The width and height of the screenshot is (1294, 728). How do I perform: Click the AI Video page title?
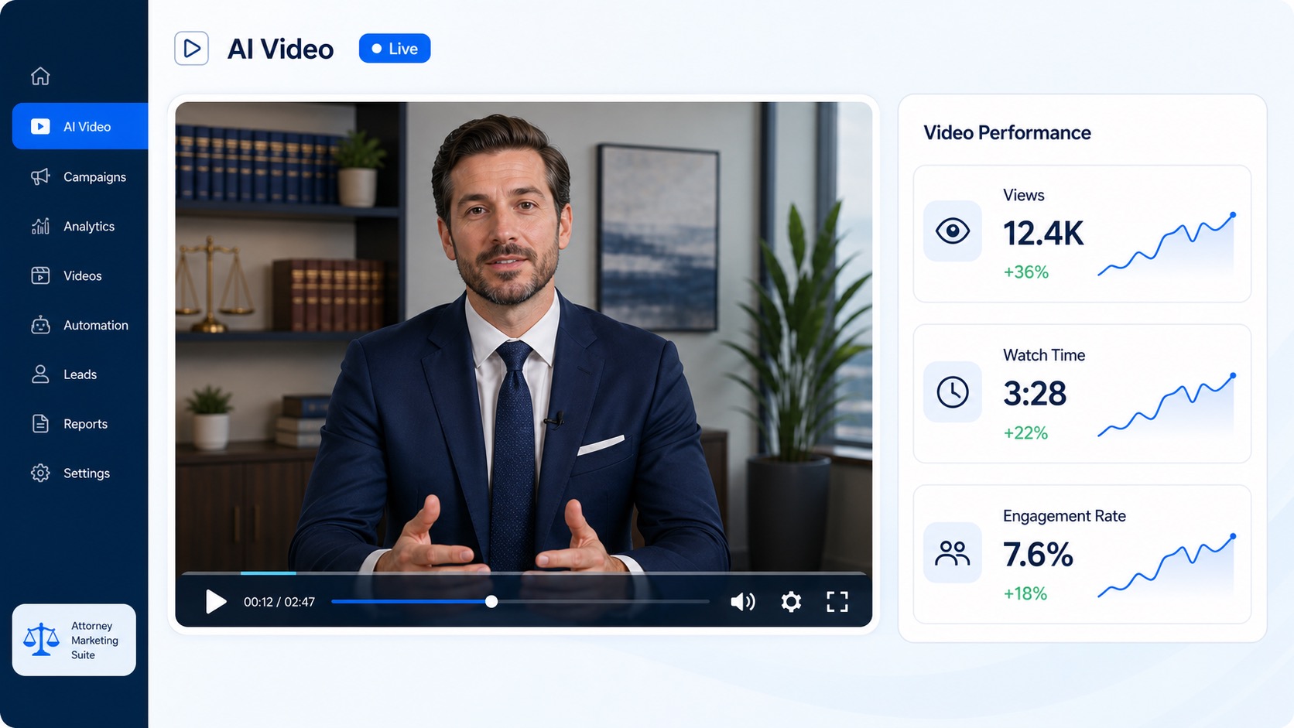(280, 49)
